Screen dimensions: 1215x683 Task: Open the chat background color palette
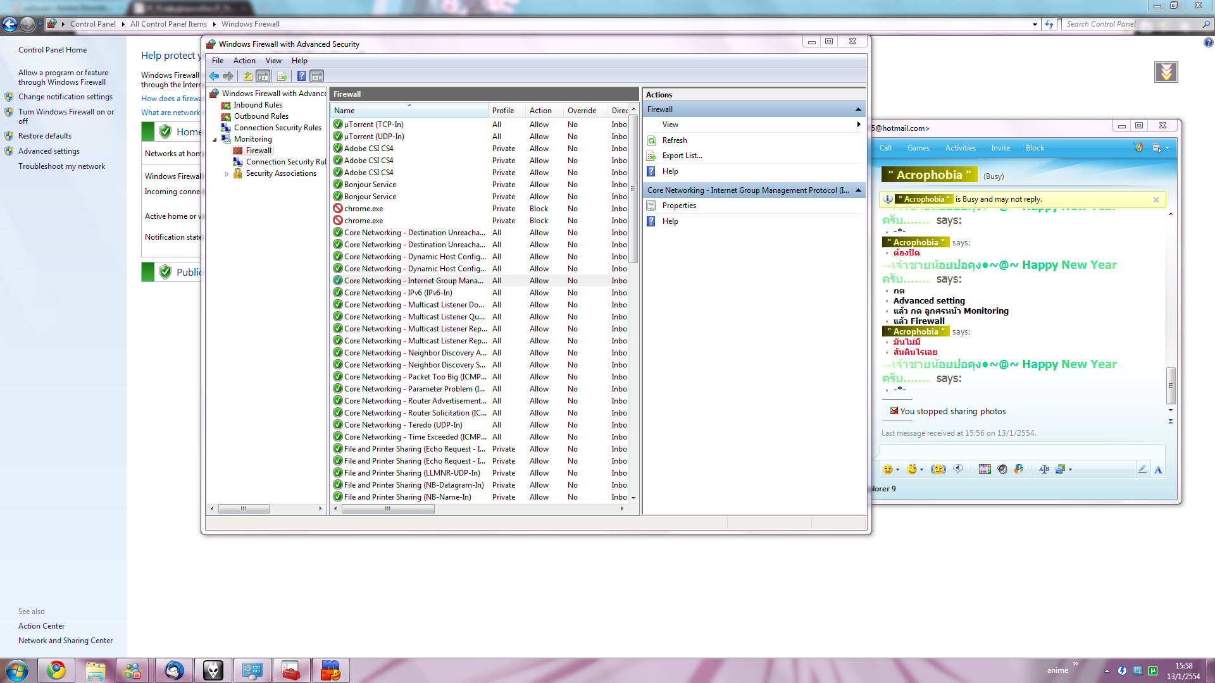tap(985, 469)
